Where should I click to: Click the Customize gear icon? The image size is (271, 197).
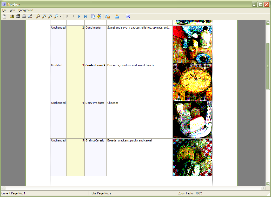click(12, 16)
